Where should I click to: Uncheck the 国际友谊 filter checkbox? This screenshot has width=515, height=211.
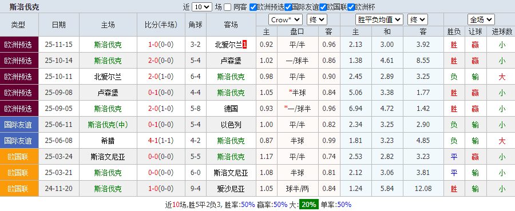(x=288, y=7)
